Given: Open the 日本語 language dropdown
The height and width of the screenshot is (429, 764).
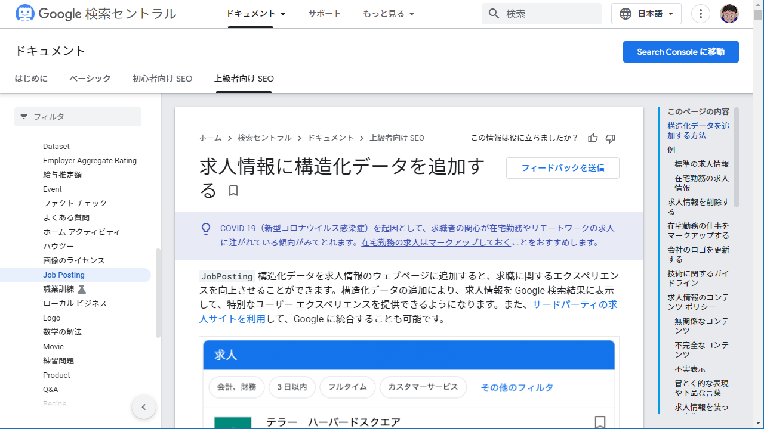Looking at the screenshot, I should (646, 14).
